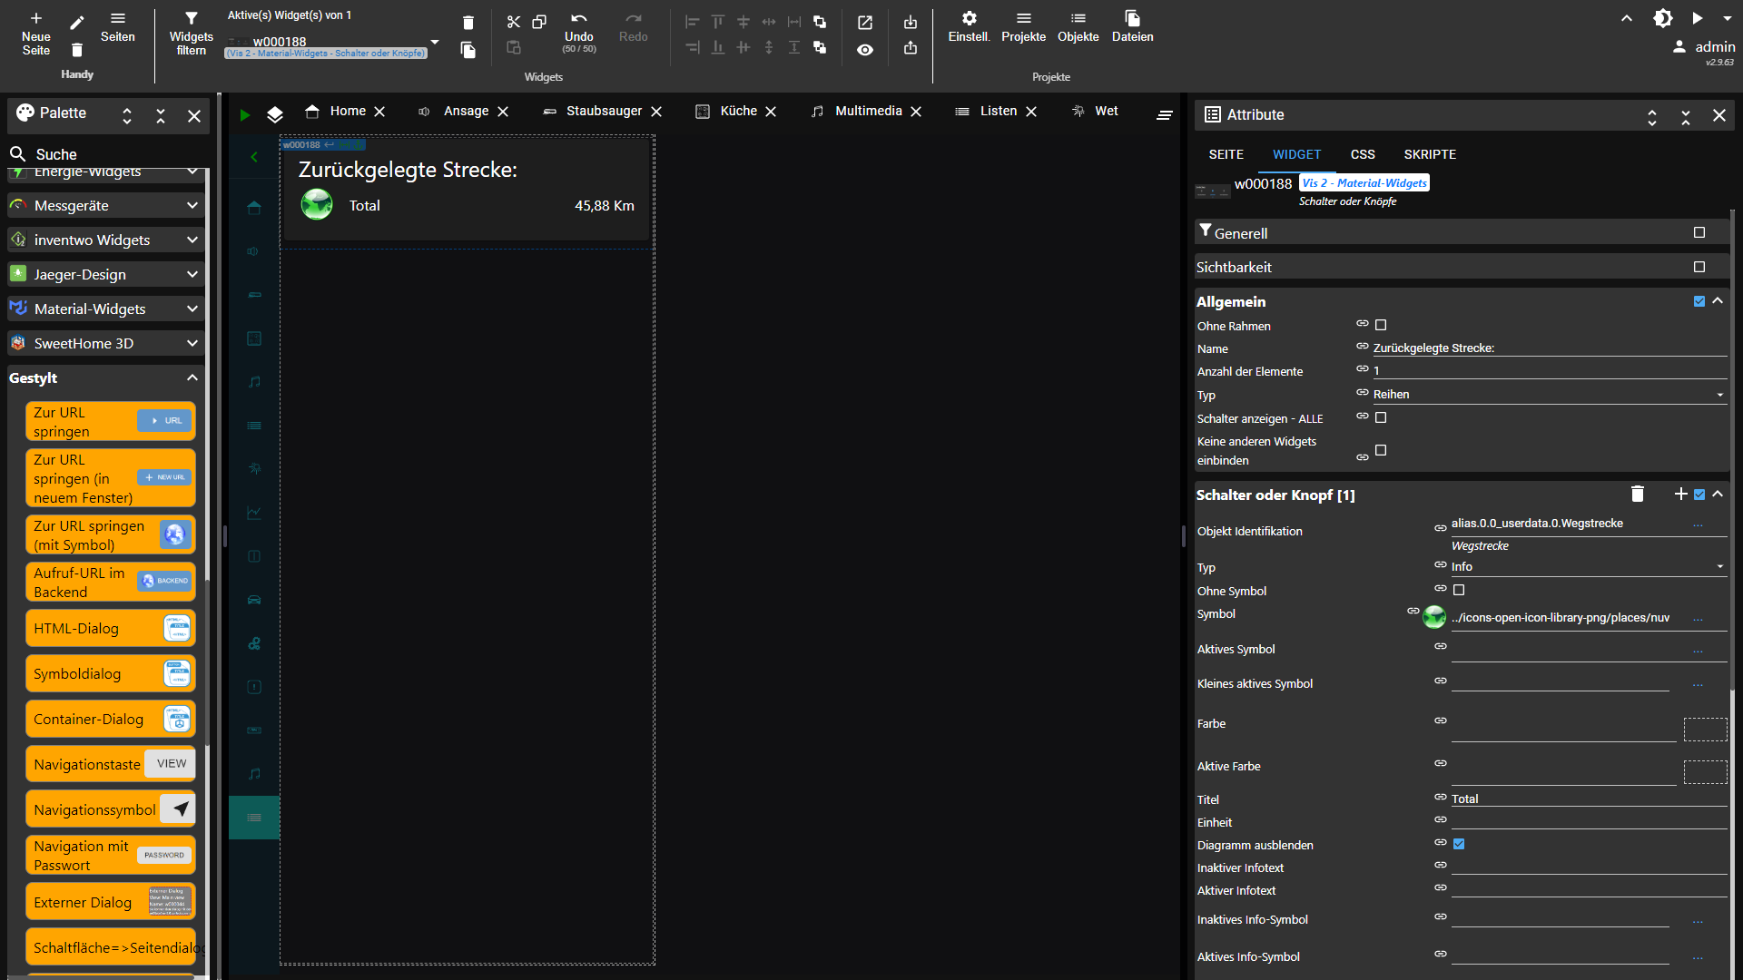Toggle the Generell section checkbox

tap(1699, 232)
